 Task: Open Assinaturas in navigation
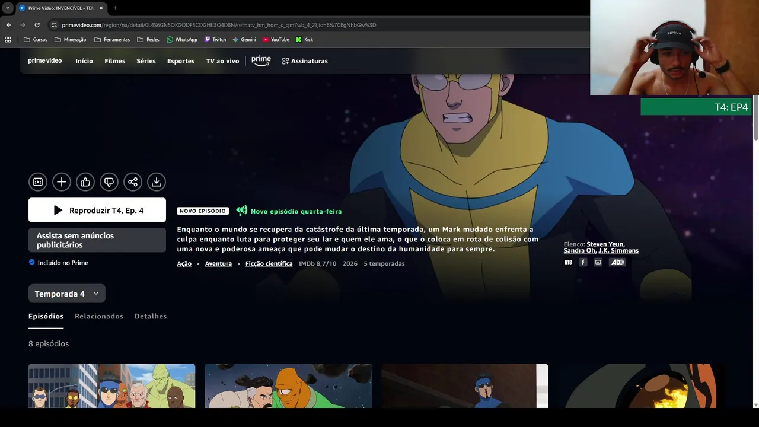305,61
